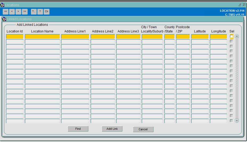Screen dimensions: 247x142
Task: Click the highlighted Address Line3 field
Action: point(128,36)
